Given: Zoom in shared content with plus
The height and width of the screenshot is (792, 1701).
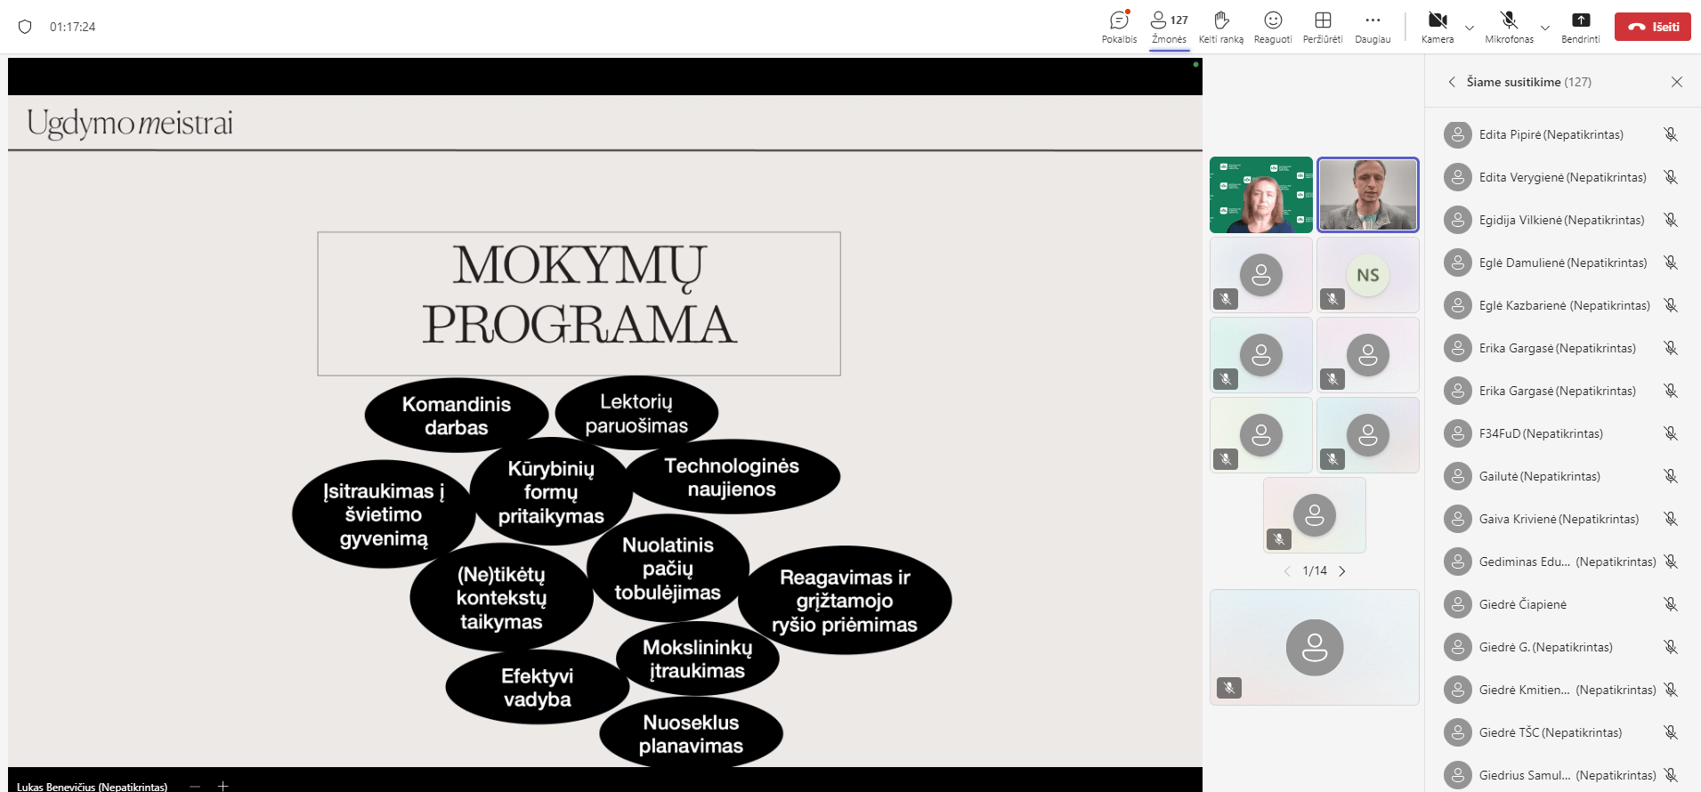Looking at the screenshot, I should click(x=223, y=786).
